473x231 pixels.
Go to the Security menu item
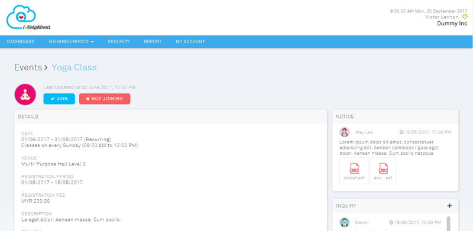click(x=119, y=41)
